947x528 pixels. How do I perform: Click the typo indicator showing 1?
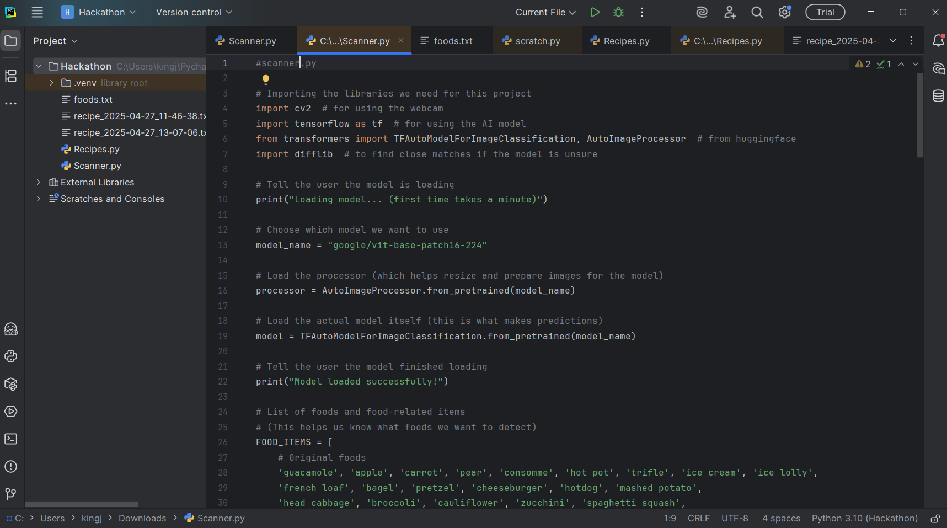click(x=884, y=64)
